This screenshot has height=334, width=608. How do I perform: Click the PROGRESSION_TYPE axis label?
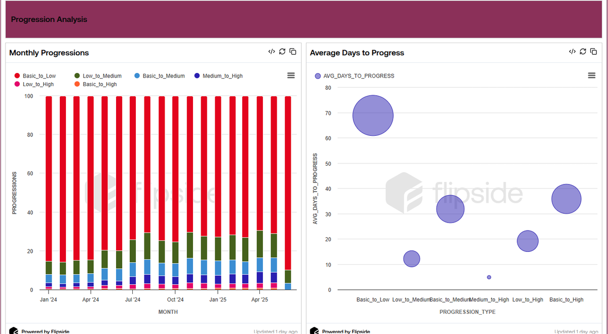point(467,312)
